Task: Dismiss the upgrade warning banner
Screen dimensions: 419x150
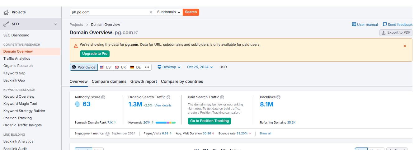Action: [405, 46]
